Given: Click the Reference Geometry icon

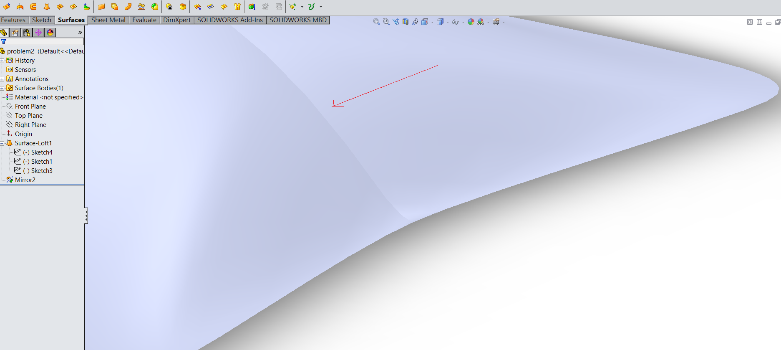Looking at the screenshot, I should 293,7.
